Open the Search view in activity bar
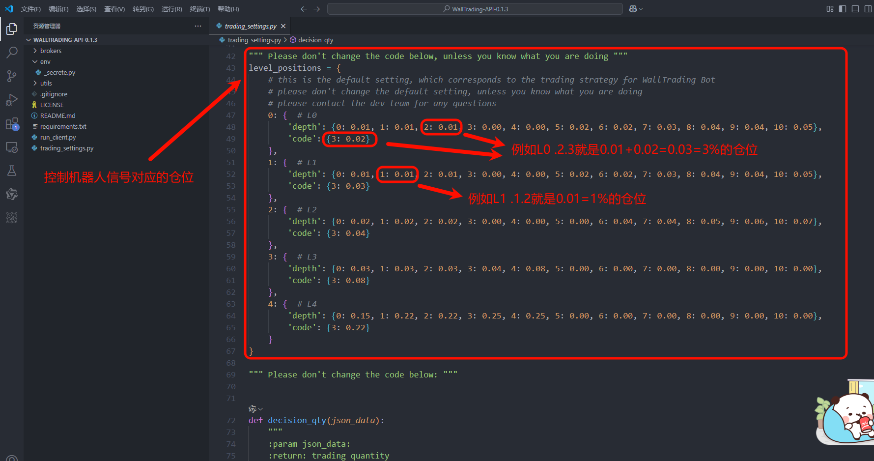The width and height of the screenshot is (874, 461). tap(12, 52)
